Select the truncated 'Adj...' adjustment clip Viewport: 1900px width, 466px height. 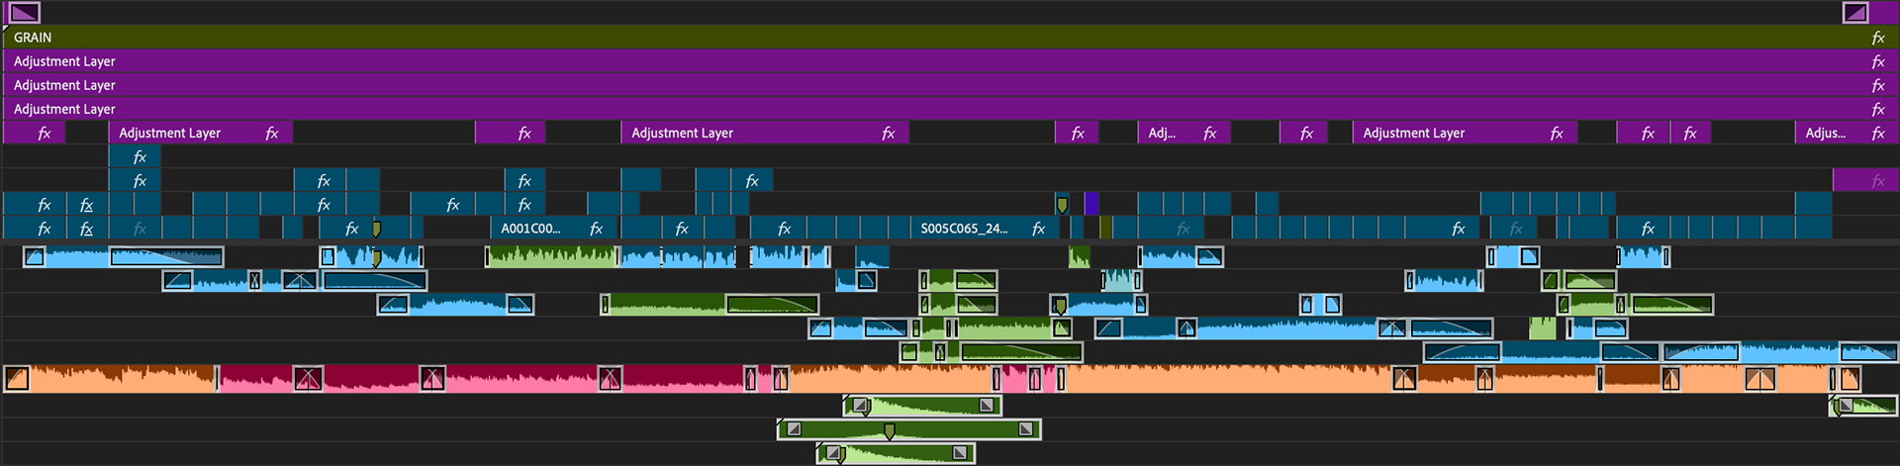point(1184,133)
